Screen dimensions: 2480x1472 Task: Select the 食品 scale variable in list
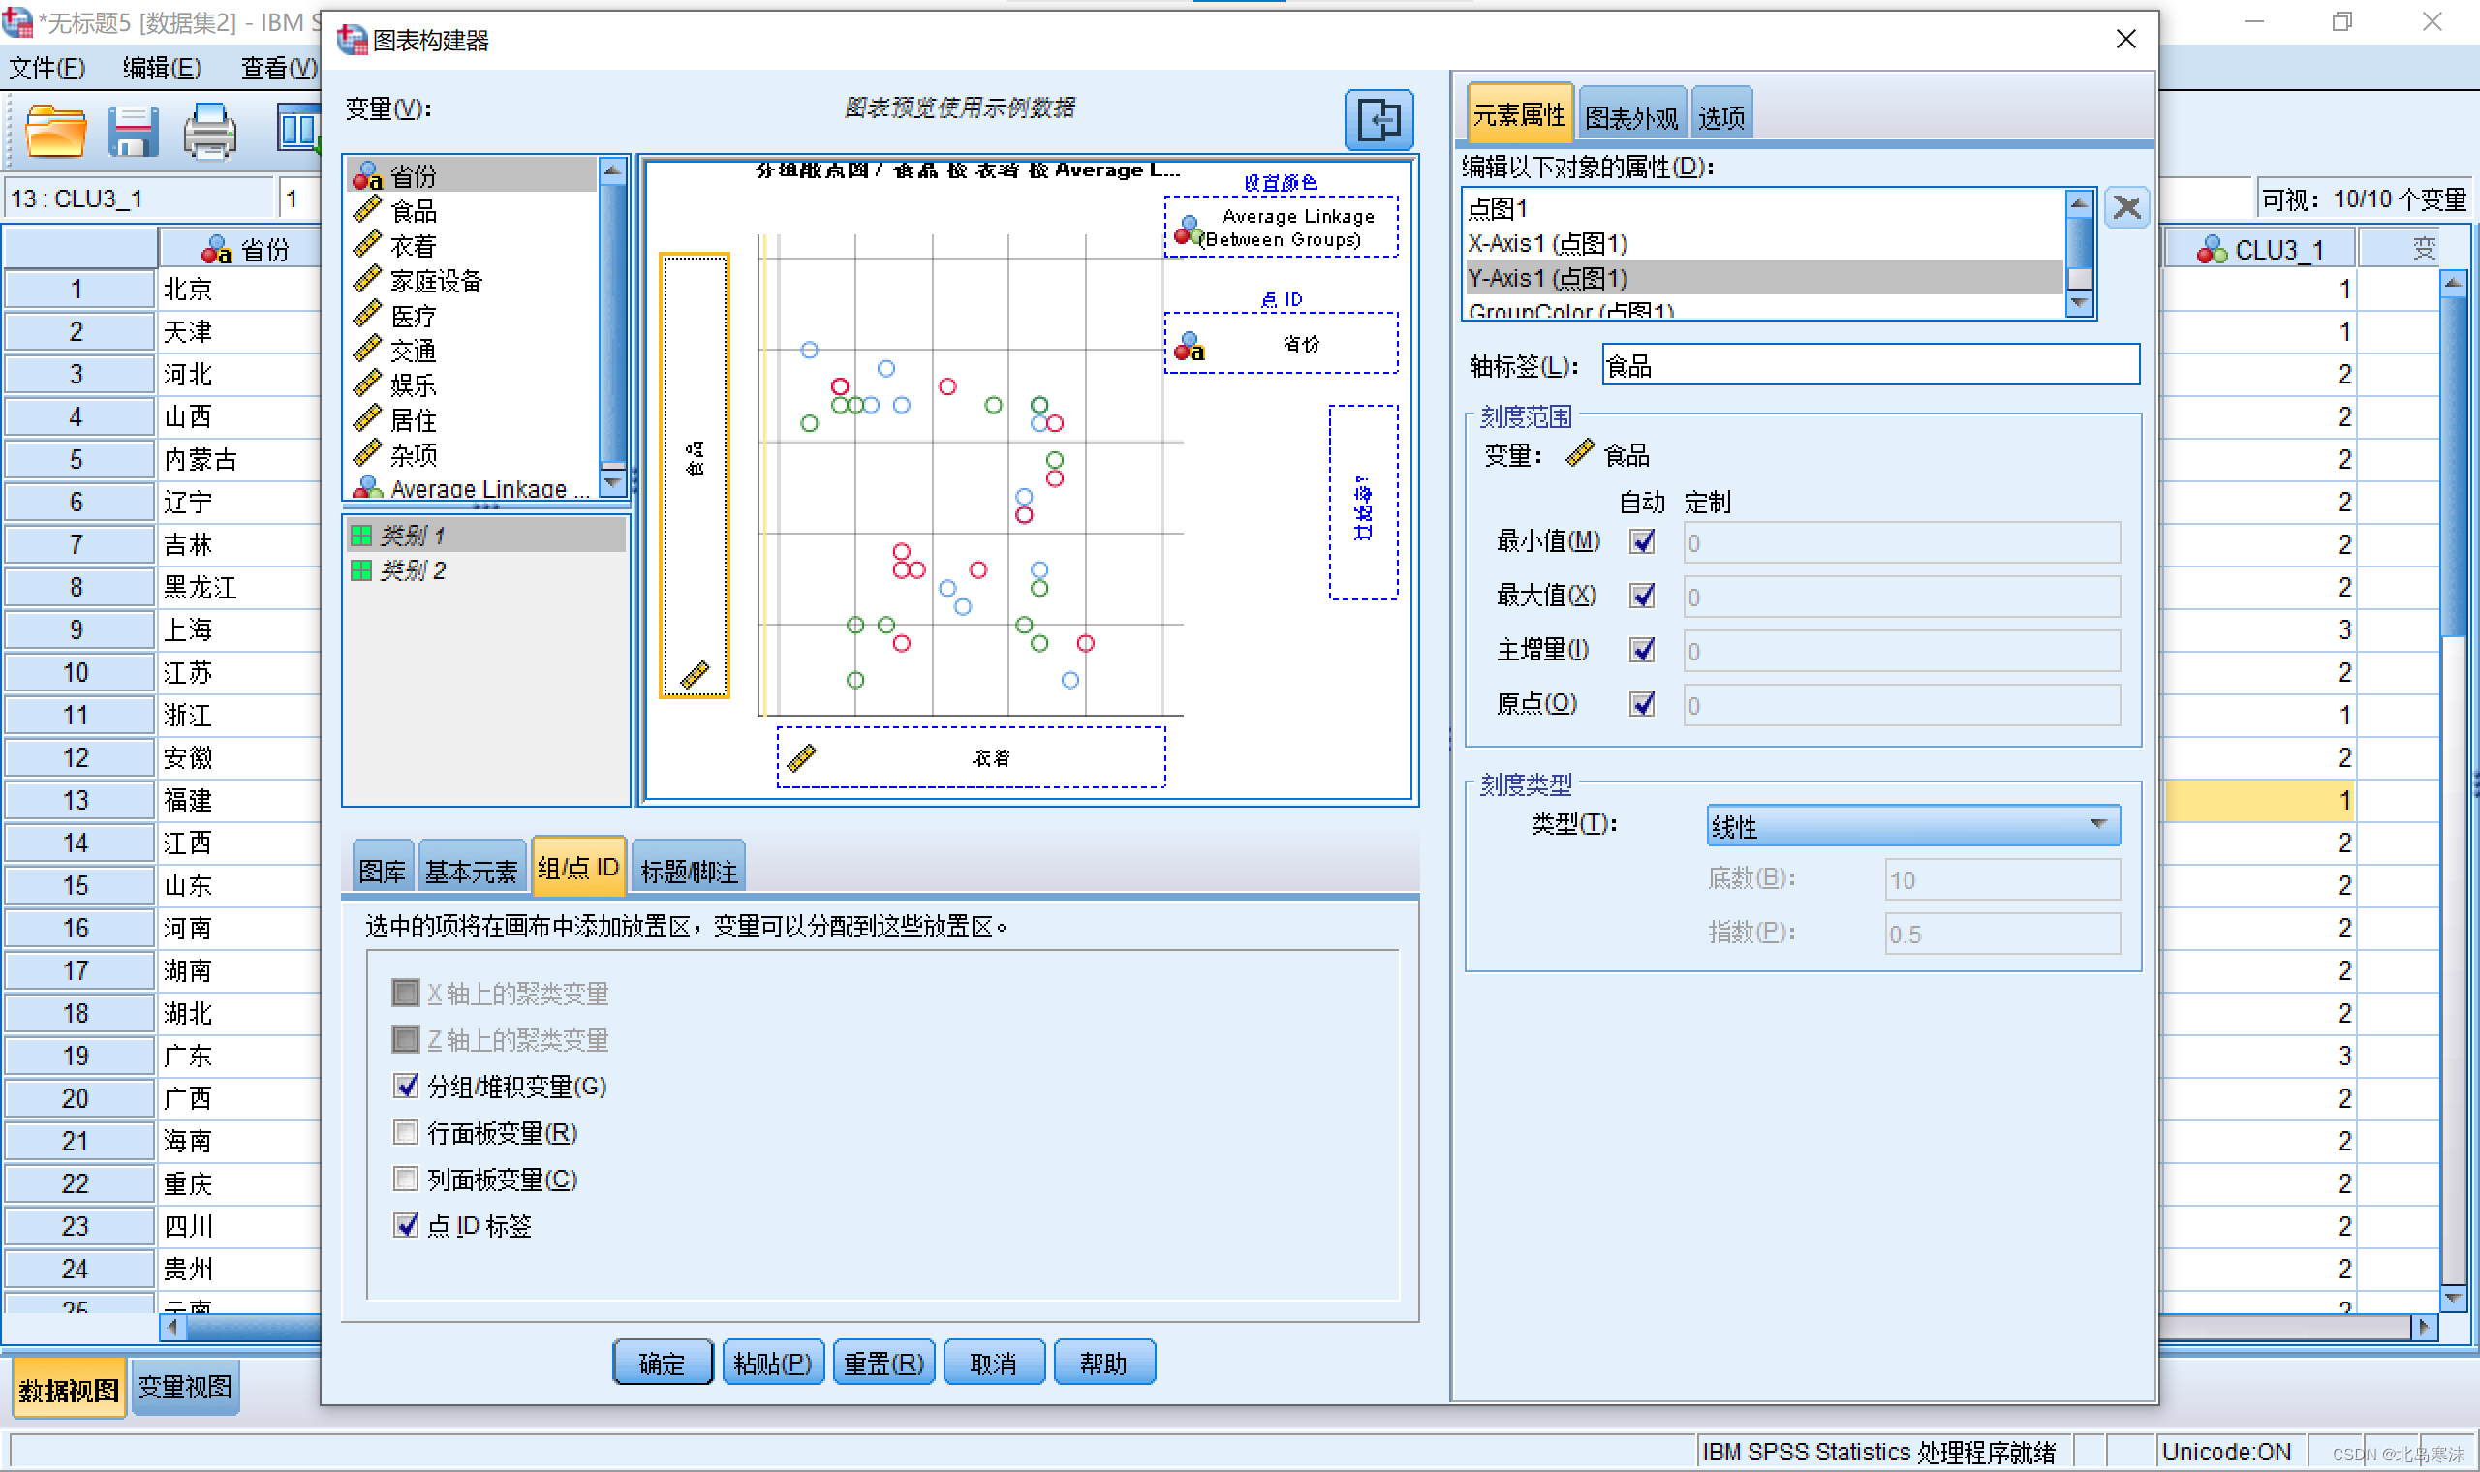tap(473, 211)
